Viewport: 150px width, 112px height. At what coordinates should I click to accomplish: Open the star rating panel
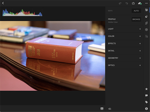(146, 89)
